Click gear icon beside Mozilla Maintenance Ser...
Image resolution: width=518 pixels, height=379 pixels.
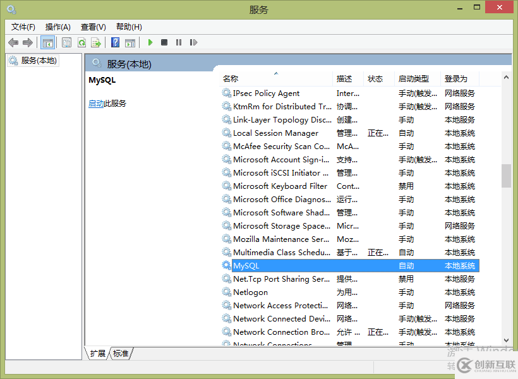(226, 239)
